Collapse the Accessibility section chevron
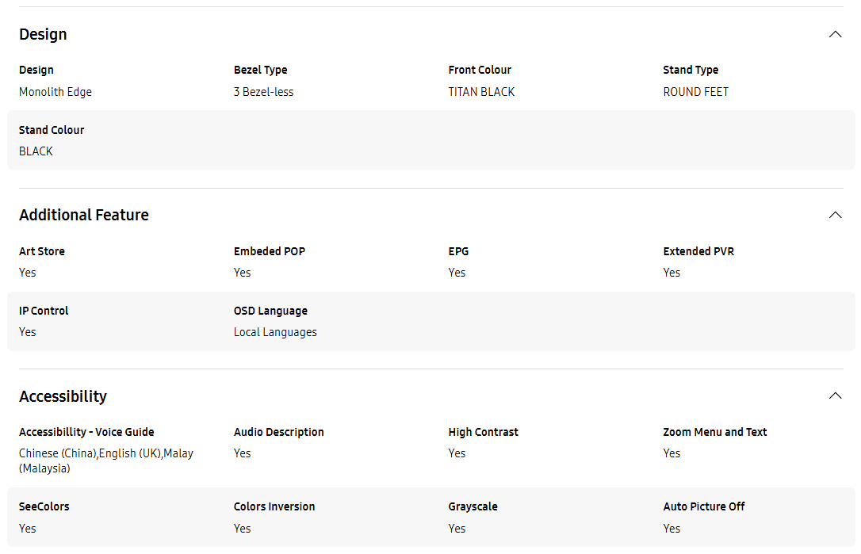The image size is (861, 554). click(835, 395)
